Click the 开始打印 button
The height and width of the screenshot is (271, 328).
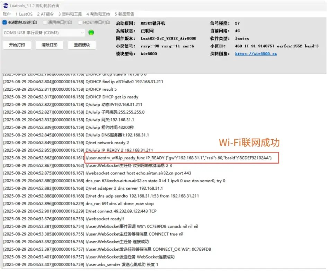(17, 45)
